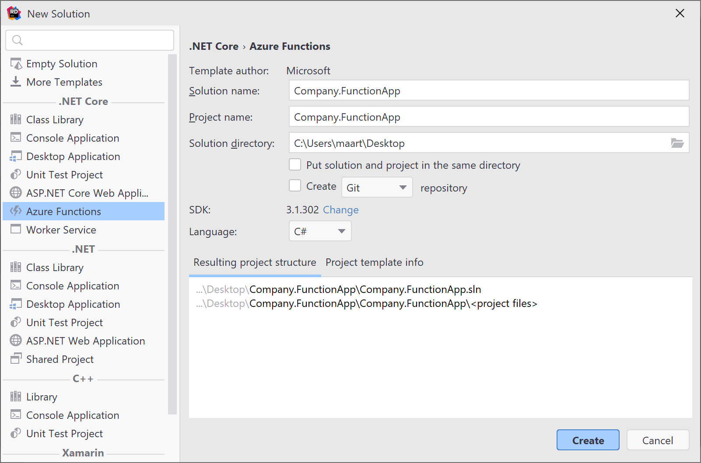The height and width of the screenshot is (463, 701).
Task: Click the Worker Service template icon
Action: point(16,230)
